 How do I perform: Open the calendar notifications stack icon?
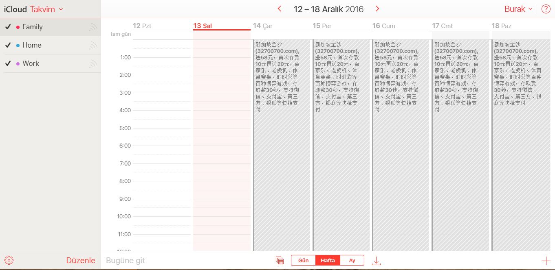tap(280, 261)
